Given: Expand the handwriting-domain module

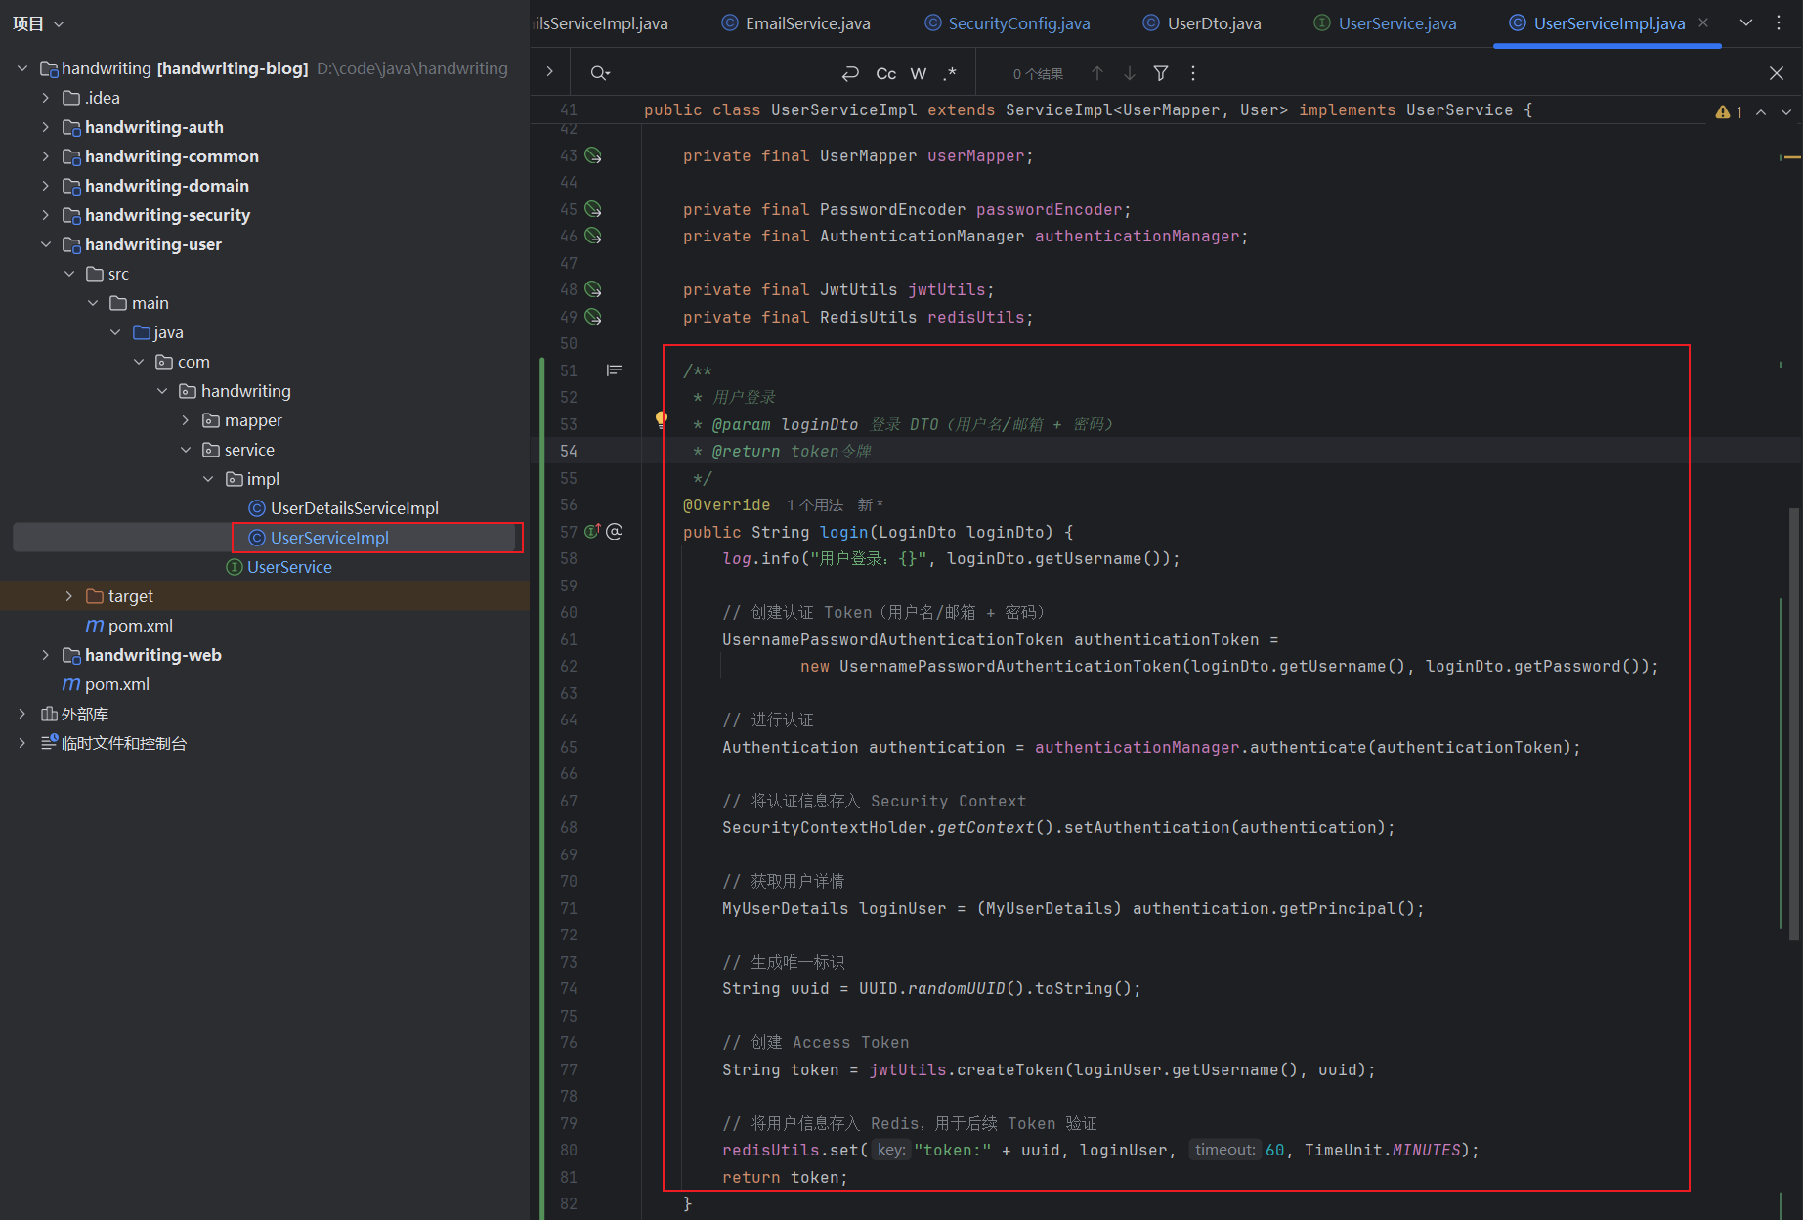Looking at the screenshot, I should point(46,186).
